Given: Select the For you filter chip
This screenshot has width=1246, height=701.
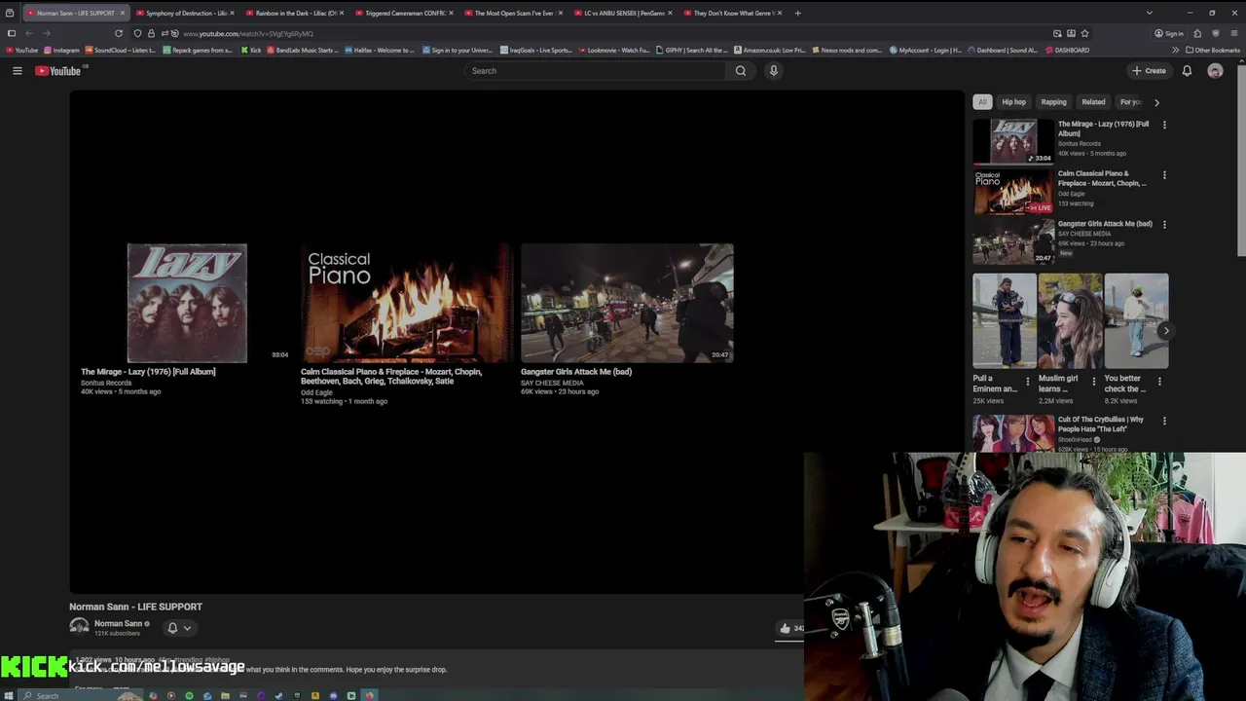Looking at the screenshot, I should pos(1129,102).
